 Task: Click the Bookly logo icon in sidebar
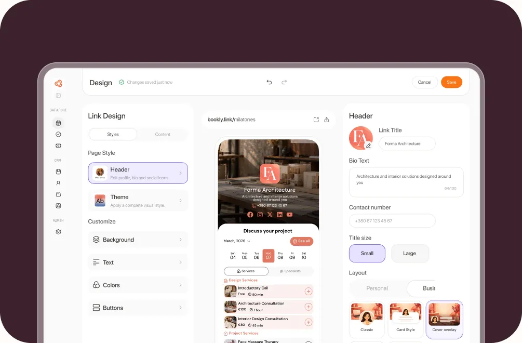(x=58, y=83)
